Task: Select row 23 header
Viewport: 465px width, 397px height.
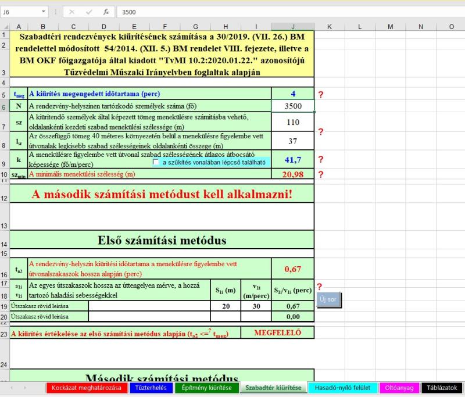Action: pyautogui.click(x=5, y=333)
